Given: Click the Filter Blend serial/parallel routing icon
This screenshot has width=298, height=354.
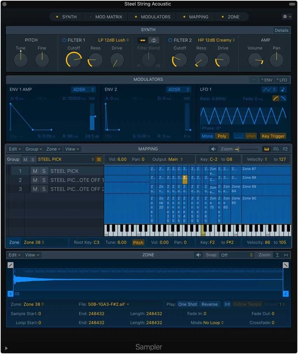Looking at the screenshot, I should (x=154, y=40).
